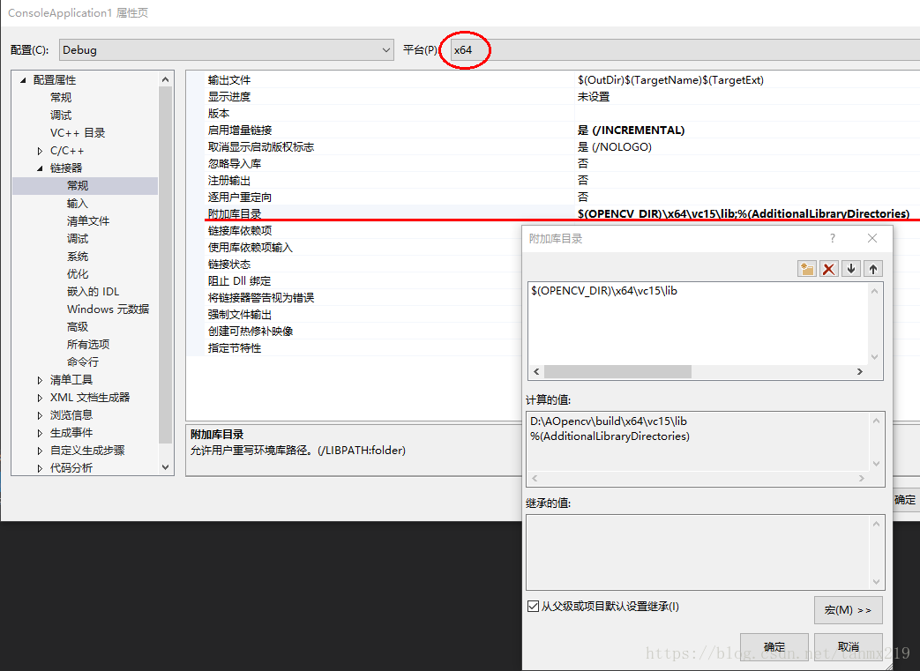This screenshot has width=920, height=671.
Task: Select VC++ 目录 tree item
Action: tap(78, 132)
